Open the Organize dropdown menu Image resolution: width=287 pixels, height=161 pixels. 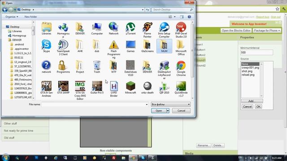point(12,17)
